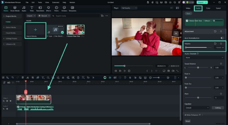Open the Full Quality dropdown
This screenshot has width=228, height=125.
pos(129,8)
